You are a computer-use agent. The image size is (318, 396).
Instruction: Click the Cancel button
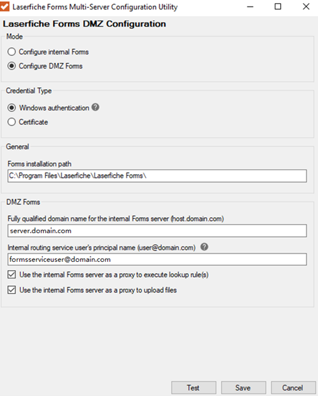click(x=293, y=387)
